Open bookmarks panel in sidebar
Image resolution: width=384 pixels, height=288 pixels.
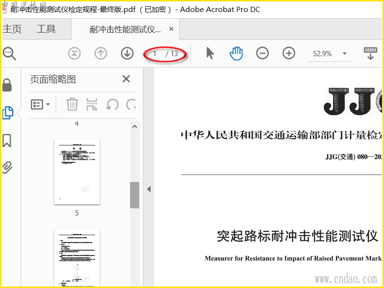pyautogui.click(x=7, y=141)
